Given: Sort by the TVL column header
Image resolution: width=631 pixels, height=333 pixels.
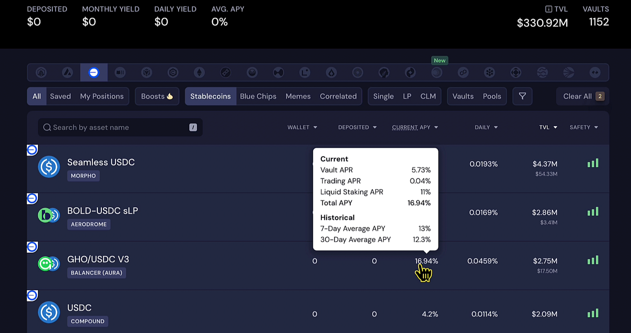Looking at the screenshot, I should tap(549, 128).
